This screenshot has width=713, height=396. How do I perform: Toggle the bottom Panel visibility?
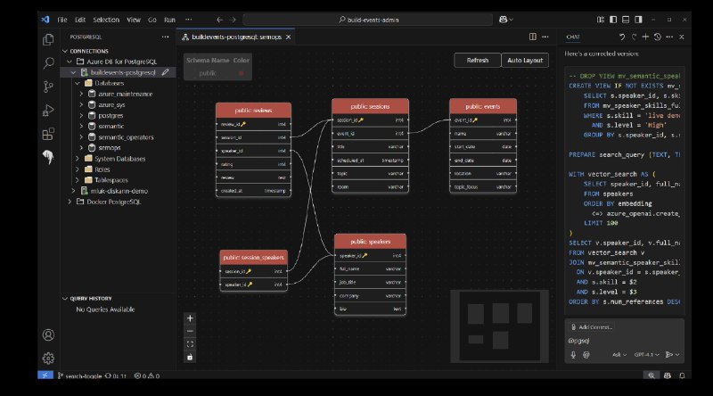pos(627,20)
